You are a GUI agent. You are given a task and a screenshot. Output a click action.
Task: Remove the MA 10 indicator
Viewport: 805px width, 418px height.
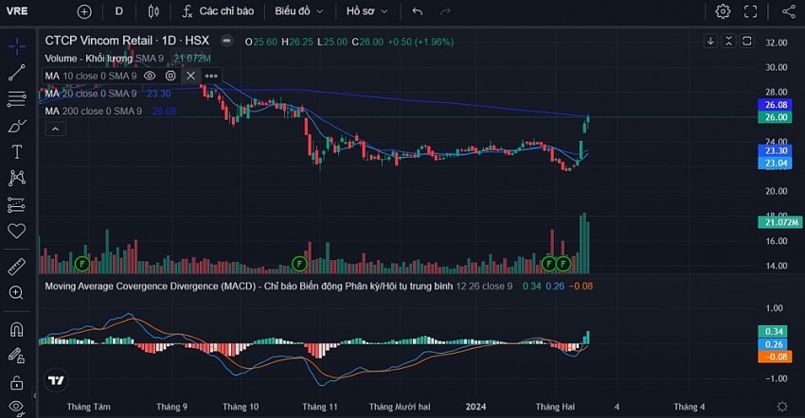pos(190,76)
